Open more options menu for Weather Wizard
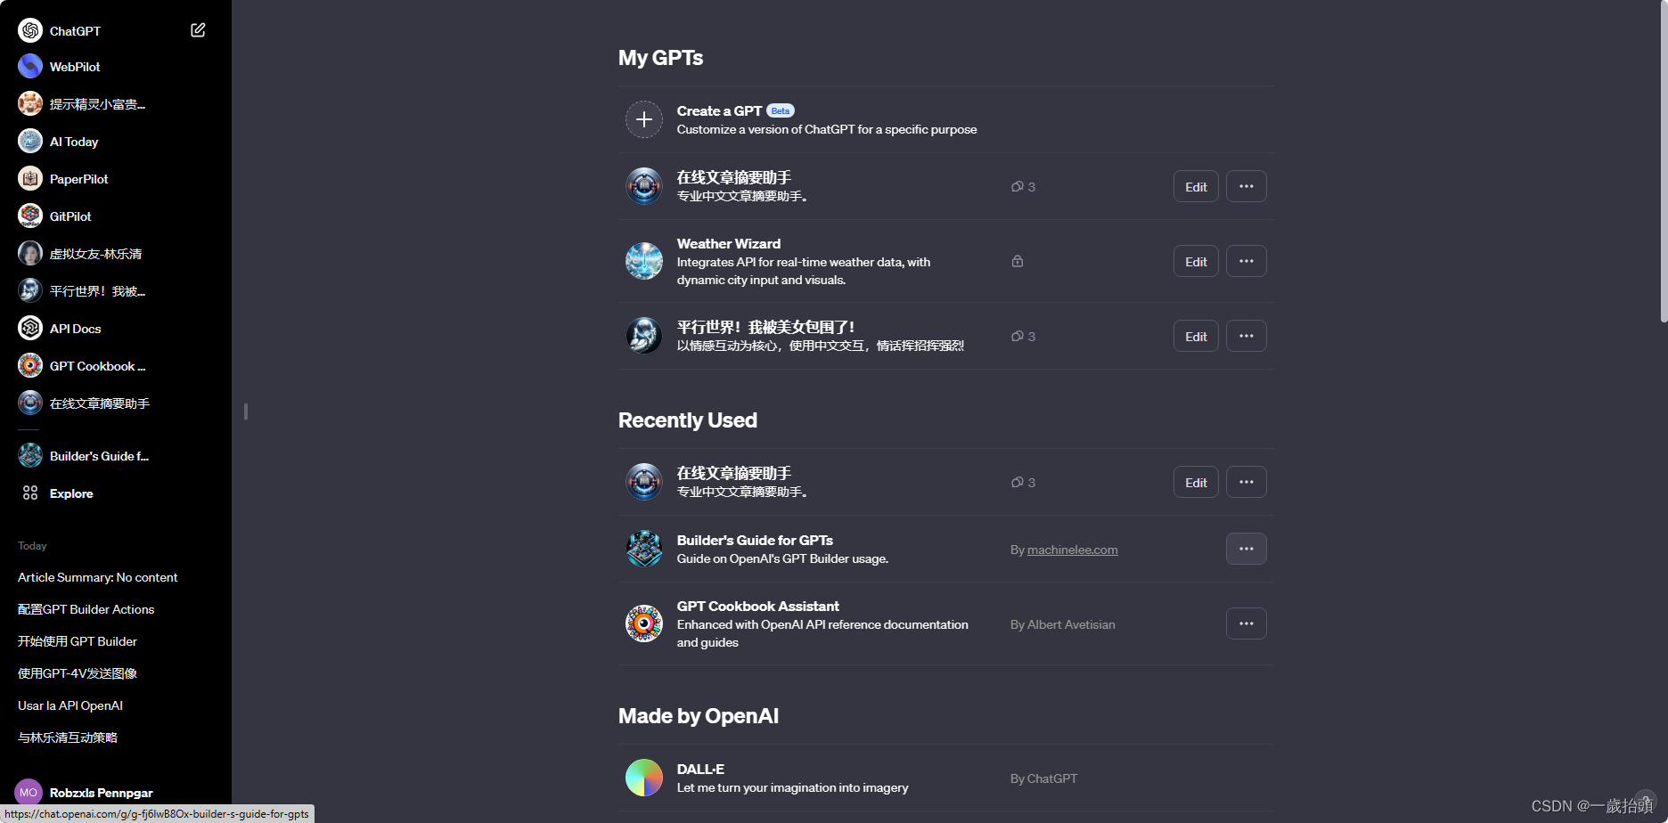1668x823 pixels. (1247, 261)
